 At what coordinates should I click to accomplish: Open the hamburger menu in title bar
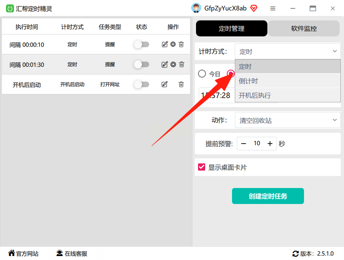(x=273, y=8)
